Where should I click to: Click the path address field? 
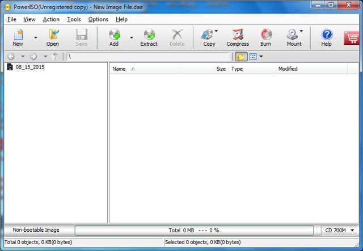point(149,57)
